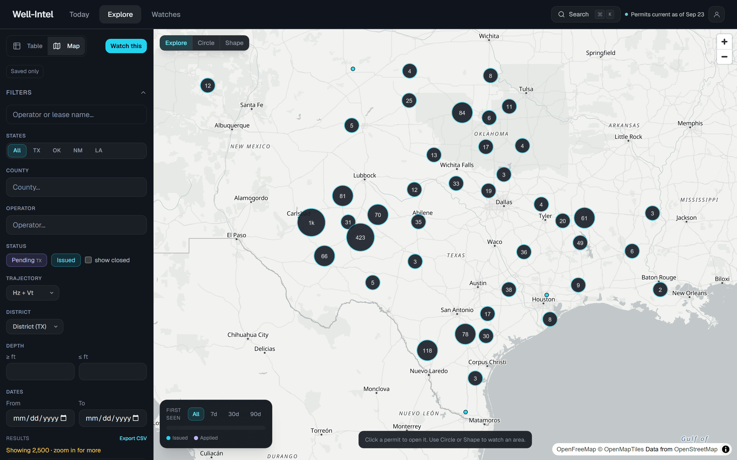Open the Hz + Vt trajectory dropdown
Image resolution: width=737 pixels, height=460 pixels.
click(x=32, y=293)
